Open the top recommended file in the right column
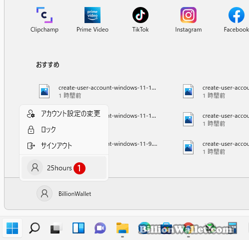The width and height of the screenshot is (249, 240). pyautogui.click(x=215, y=91)
